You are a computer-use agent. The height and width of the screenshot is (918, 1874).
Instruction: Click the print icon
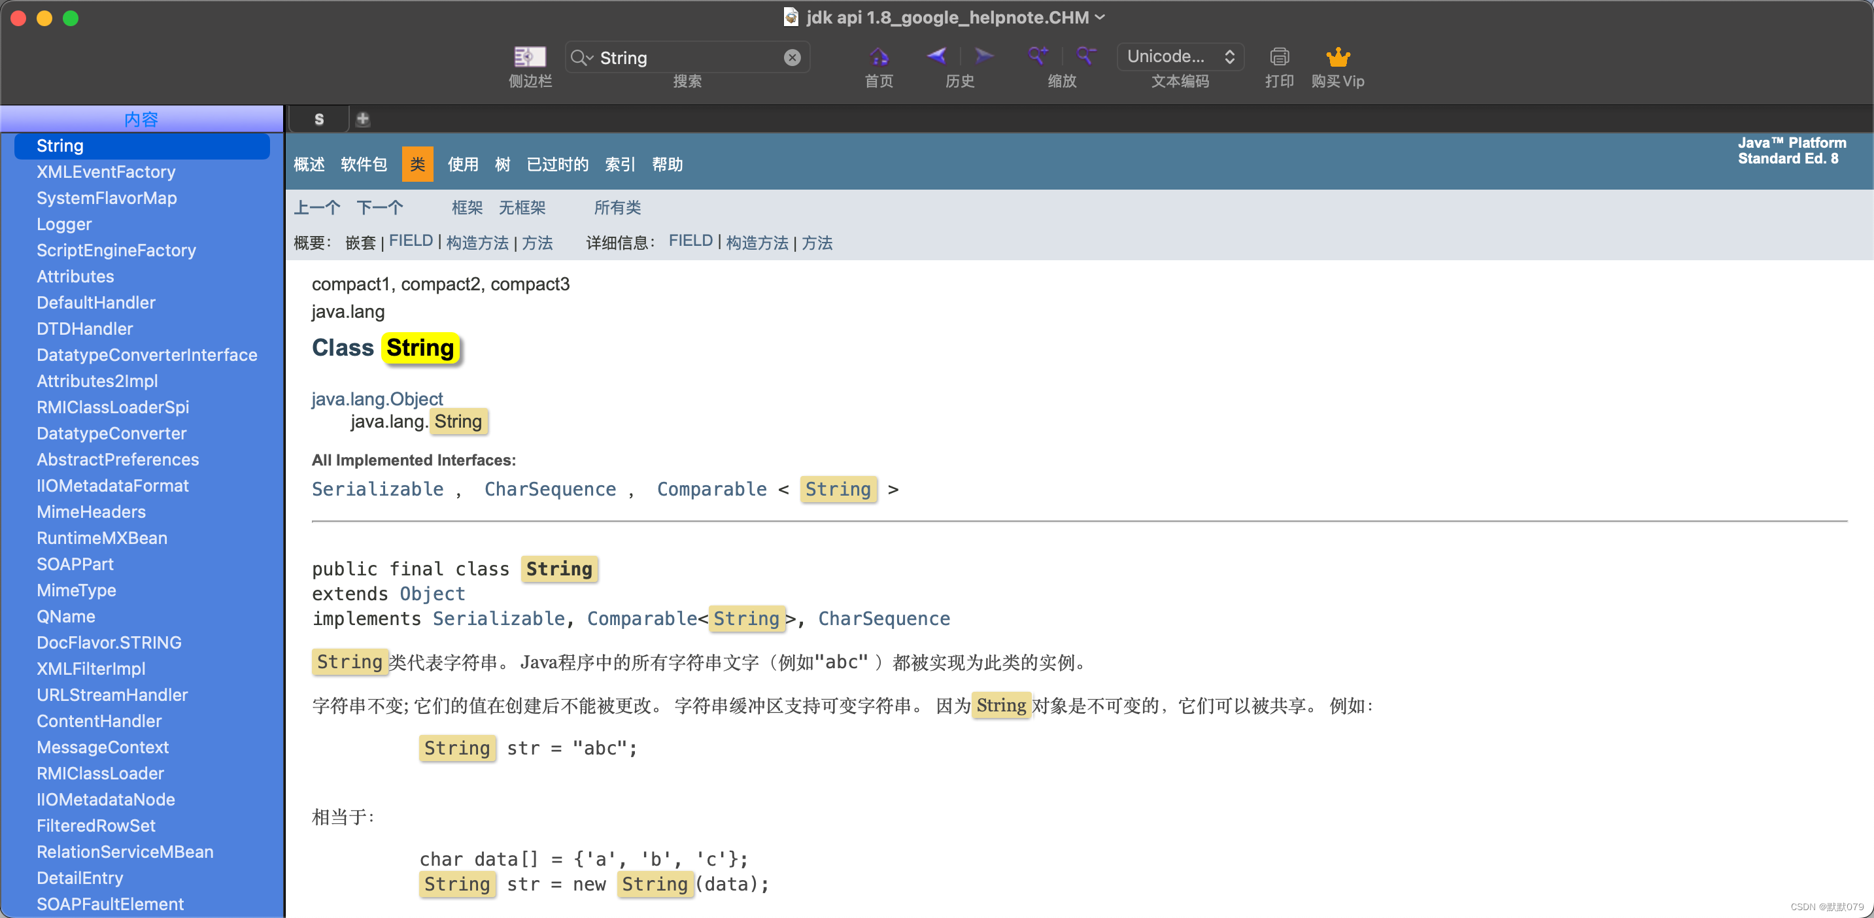click(1278, 56)
